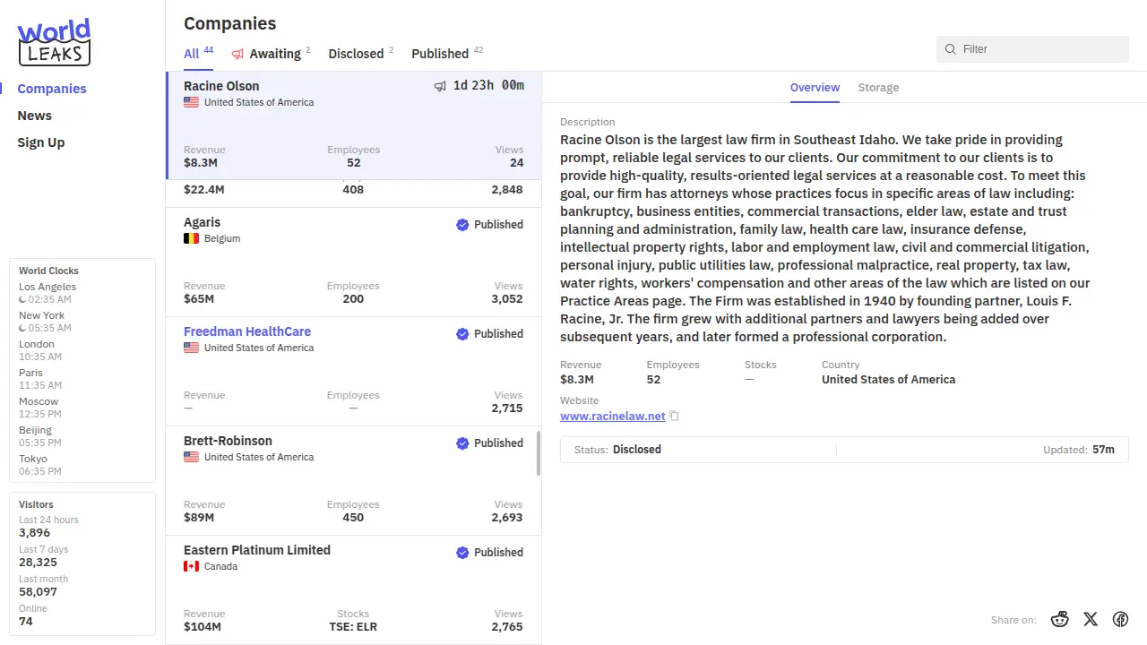The height and width of the screenshot is (645, 1147).
Task: Click the Published checkmark badge for Agaris
Action: point(462,225)
